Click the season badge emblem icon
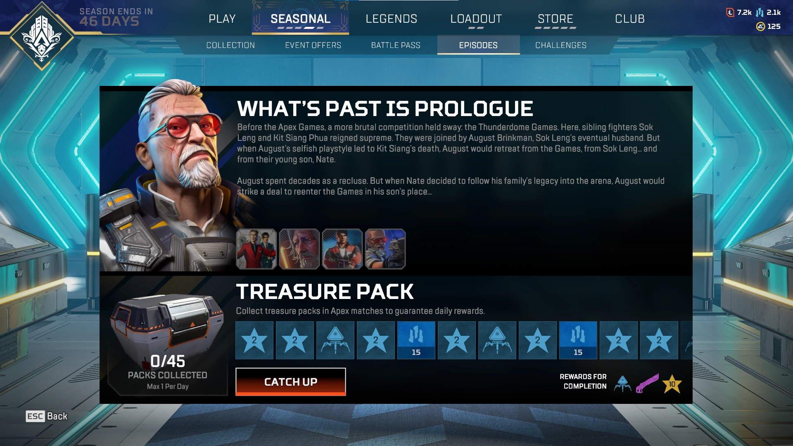 (42, 37)
